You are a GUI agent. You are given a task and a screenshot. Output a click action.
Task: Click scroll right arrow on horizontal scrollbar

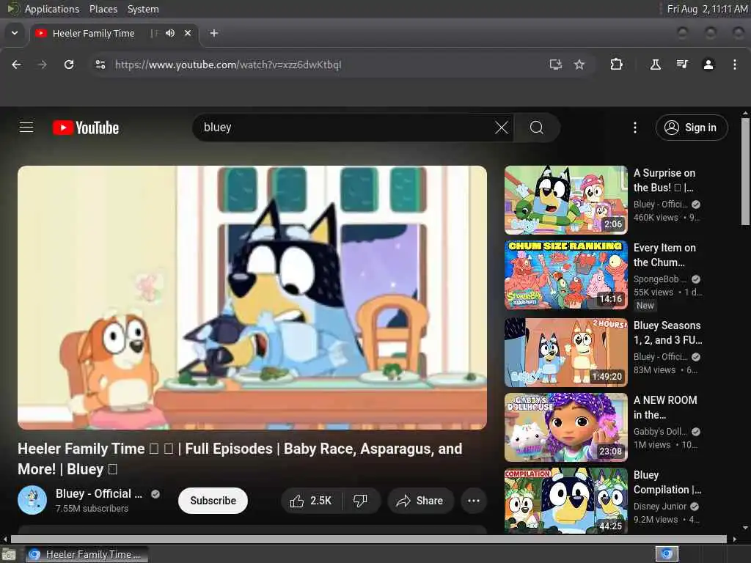[735, 539]
